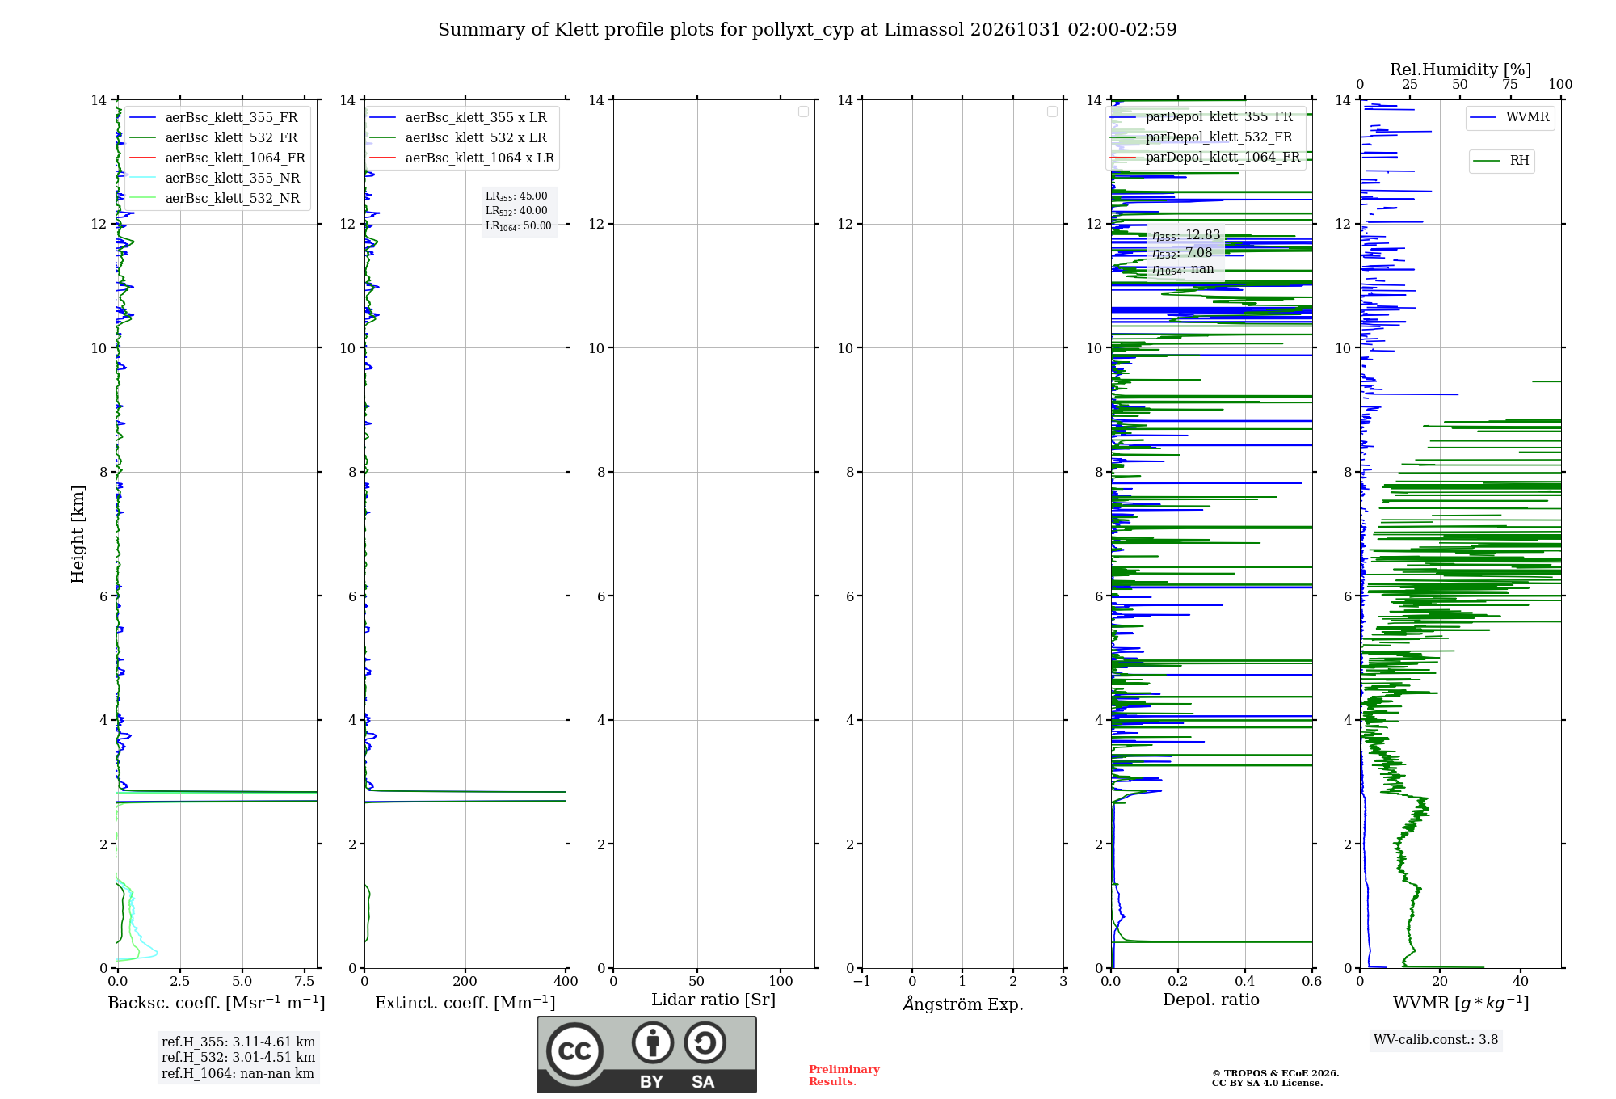Viewport: 1616px width, 1099px height.
Task: Select legend entry aerBsc_klett_532_NR
Action: (x=217, y=199)
